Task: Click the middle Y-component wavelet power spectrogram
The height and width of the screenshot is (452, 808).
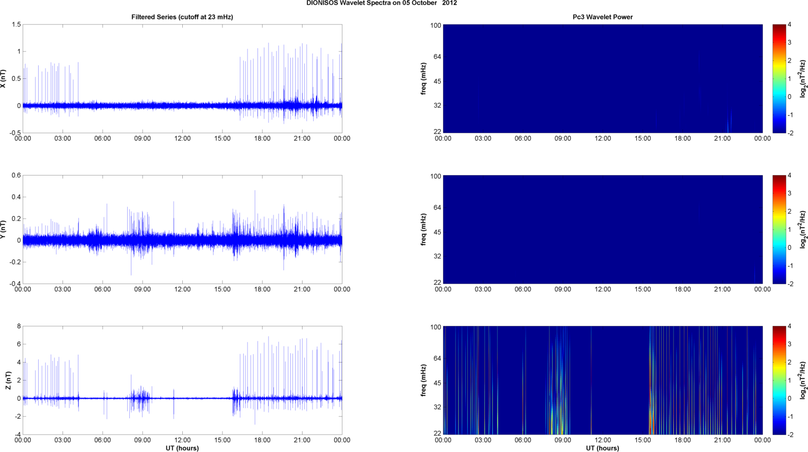Action: tap(602, 229)
